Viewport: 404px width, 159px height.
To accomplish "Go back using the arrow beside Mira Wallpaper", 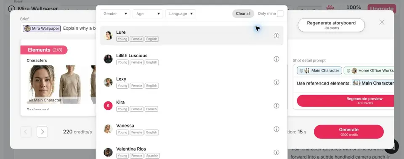I will [x=12, y=9].
